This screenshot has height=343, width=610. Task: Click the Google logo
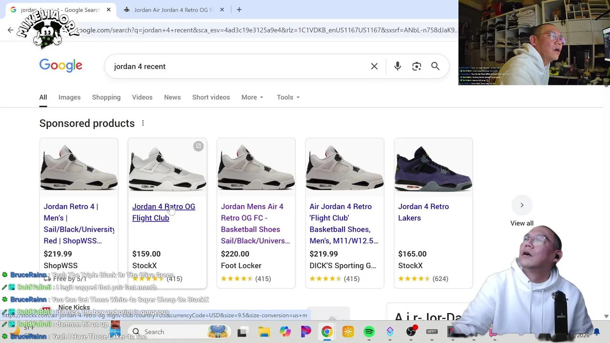pos(61,66)
